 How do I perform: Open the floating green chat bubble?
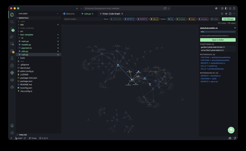pos(231,130)
